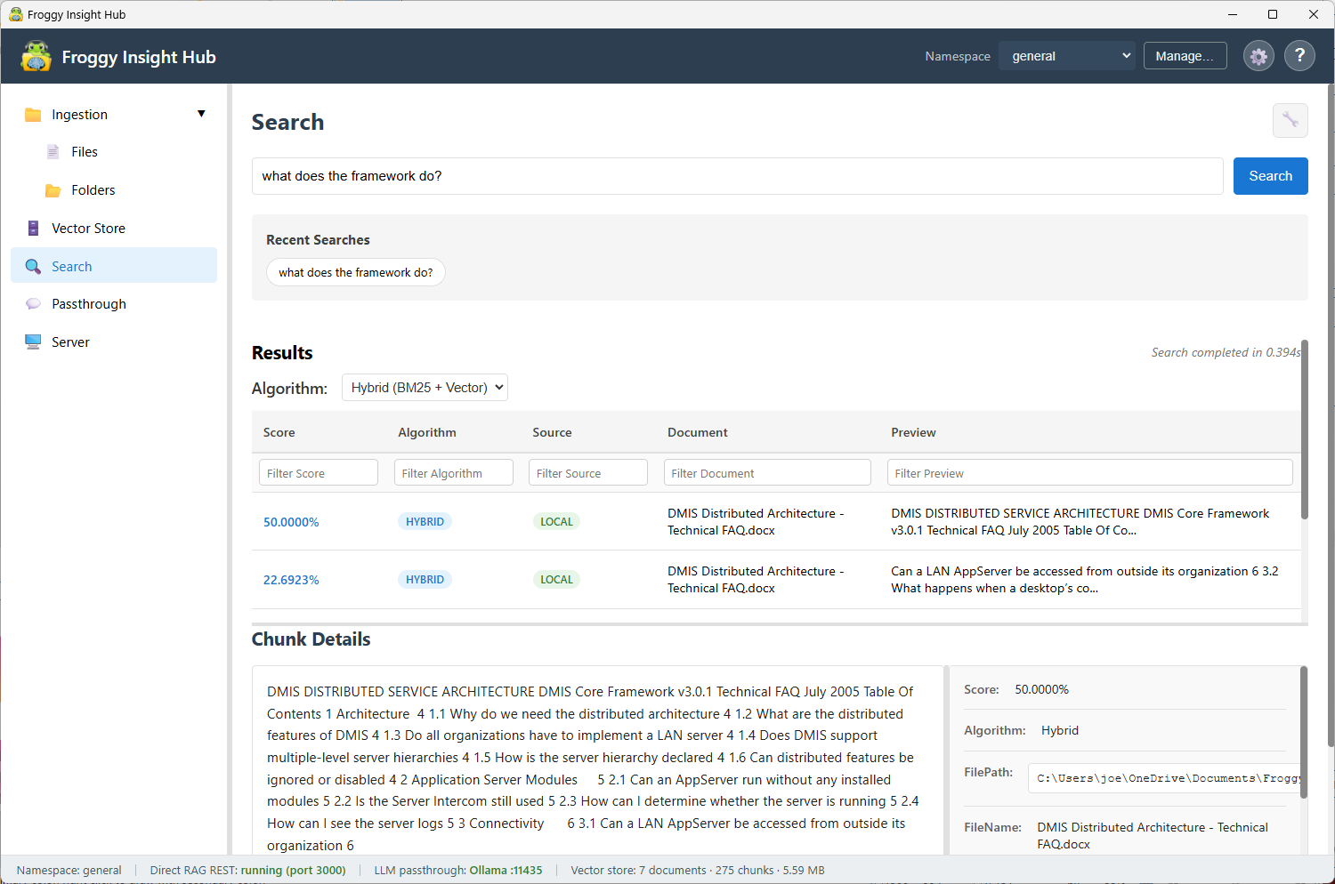The width and height of the screenshot is (1335, 884).
Task: Sort by the Document column header
Action: click(698, 432)
